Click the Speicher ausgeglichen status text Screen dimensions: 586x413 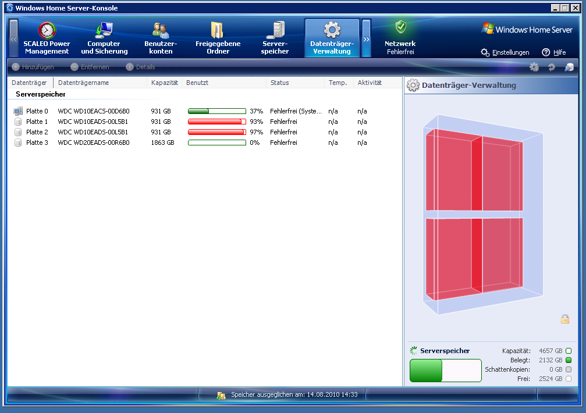[x=294, y=394]
